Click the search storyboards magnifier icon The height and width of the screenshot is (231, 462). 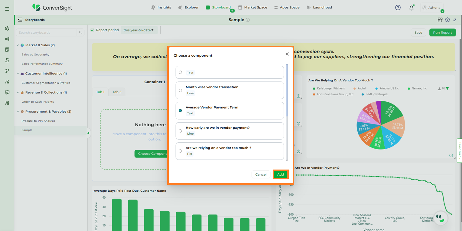tap(80, 32)
